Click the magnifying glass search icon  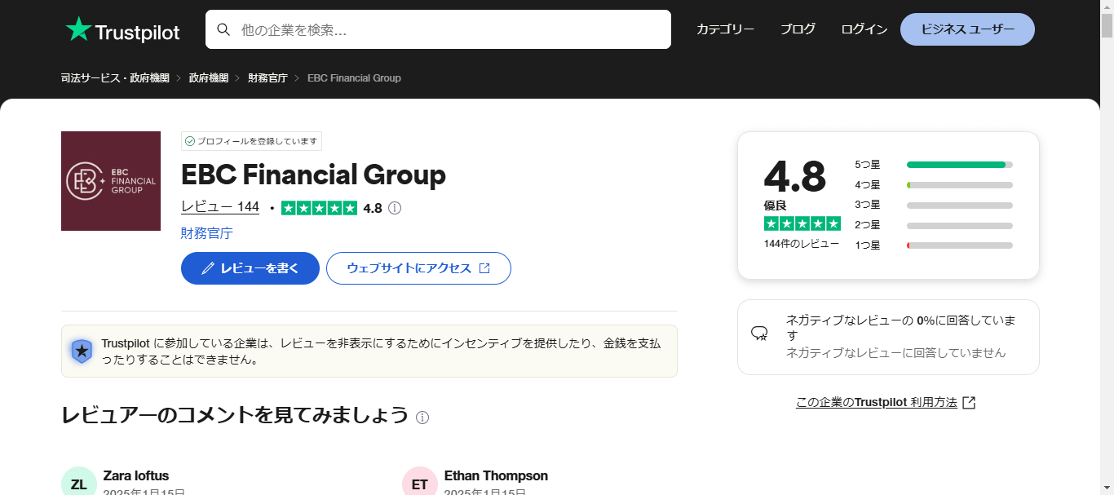223,29
